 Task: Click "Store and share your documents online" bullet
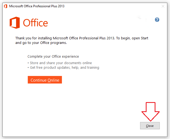61,63
